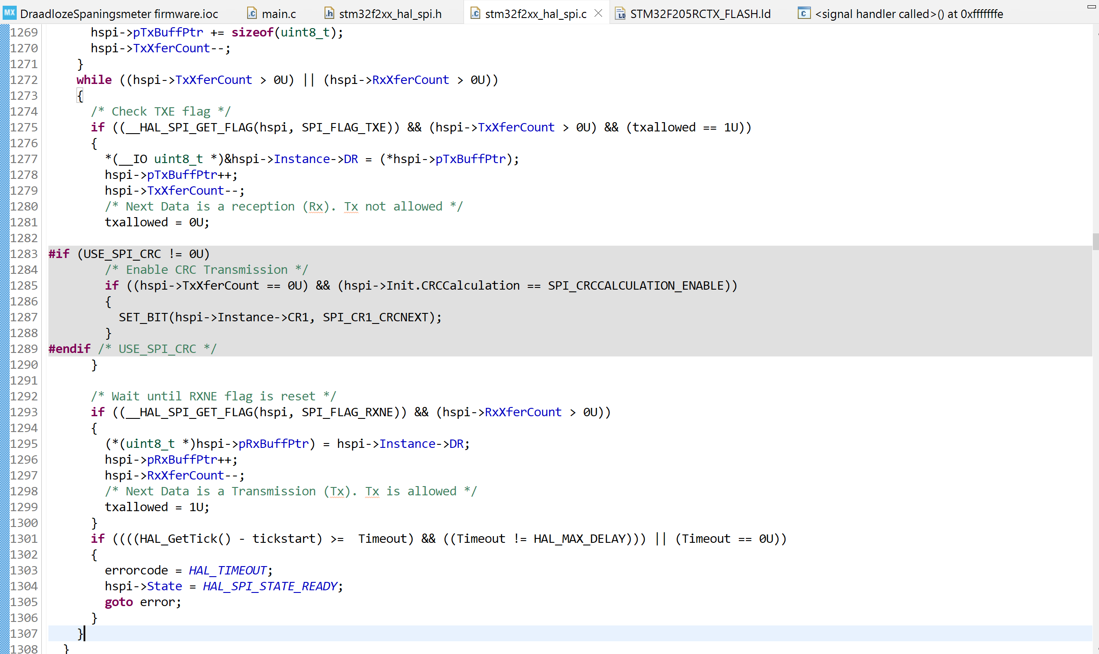Viewport: 1099px width, 654px height.
Task: Place cursor on the 'while' keyword at line 1272
Action: [x=94, y=80]
